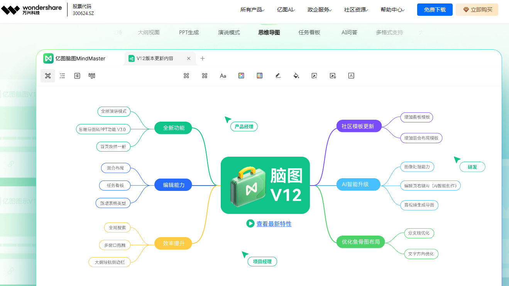The width and height of the screenshot is (509, 286).
Task: Switch to the PPT生成 feature tab
Action: (189, 32)
